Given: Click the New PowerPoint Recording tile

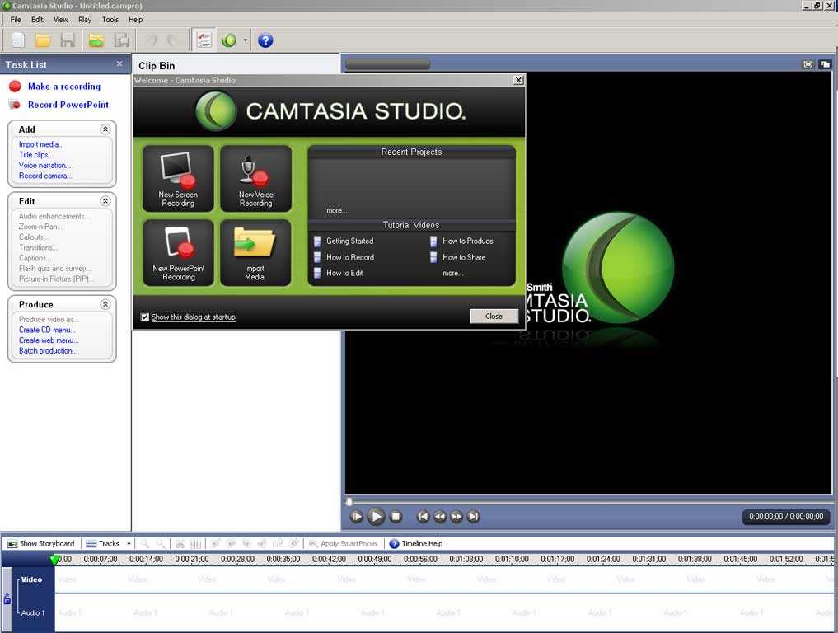Looking at the screenshot, I should click(x=178, y=252).
